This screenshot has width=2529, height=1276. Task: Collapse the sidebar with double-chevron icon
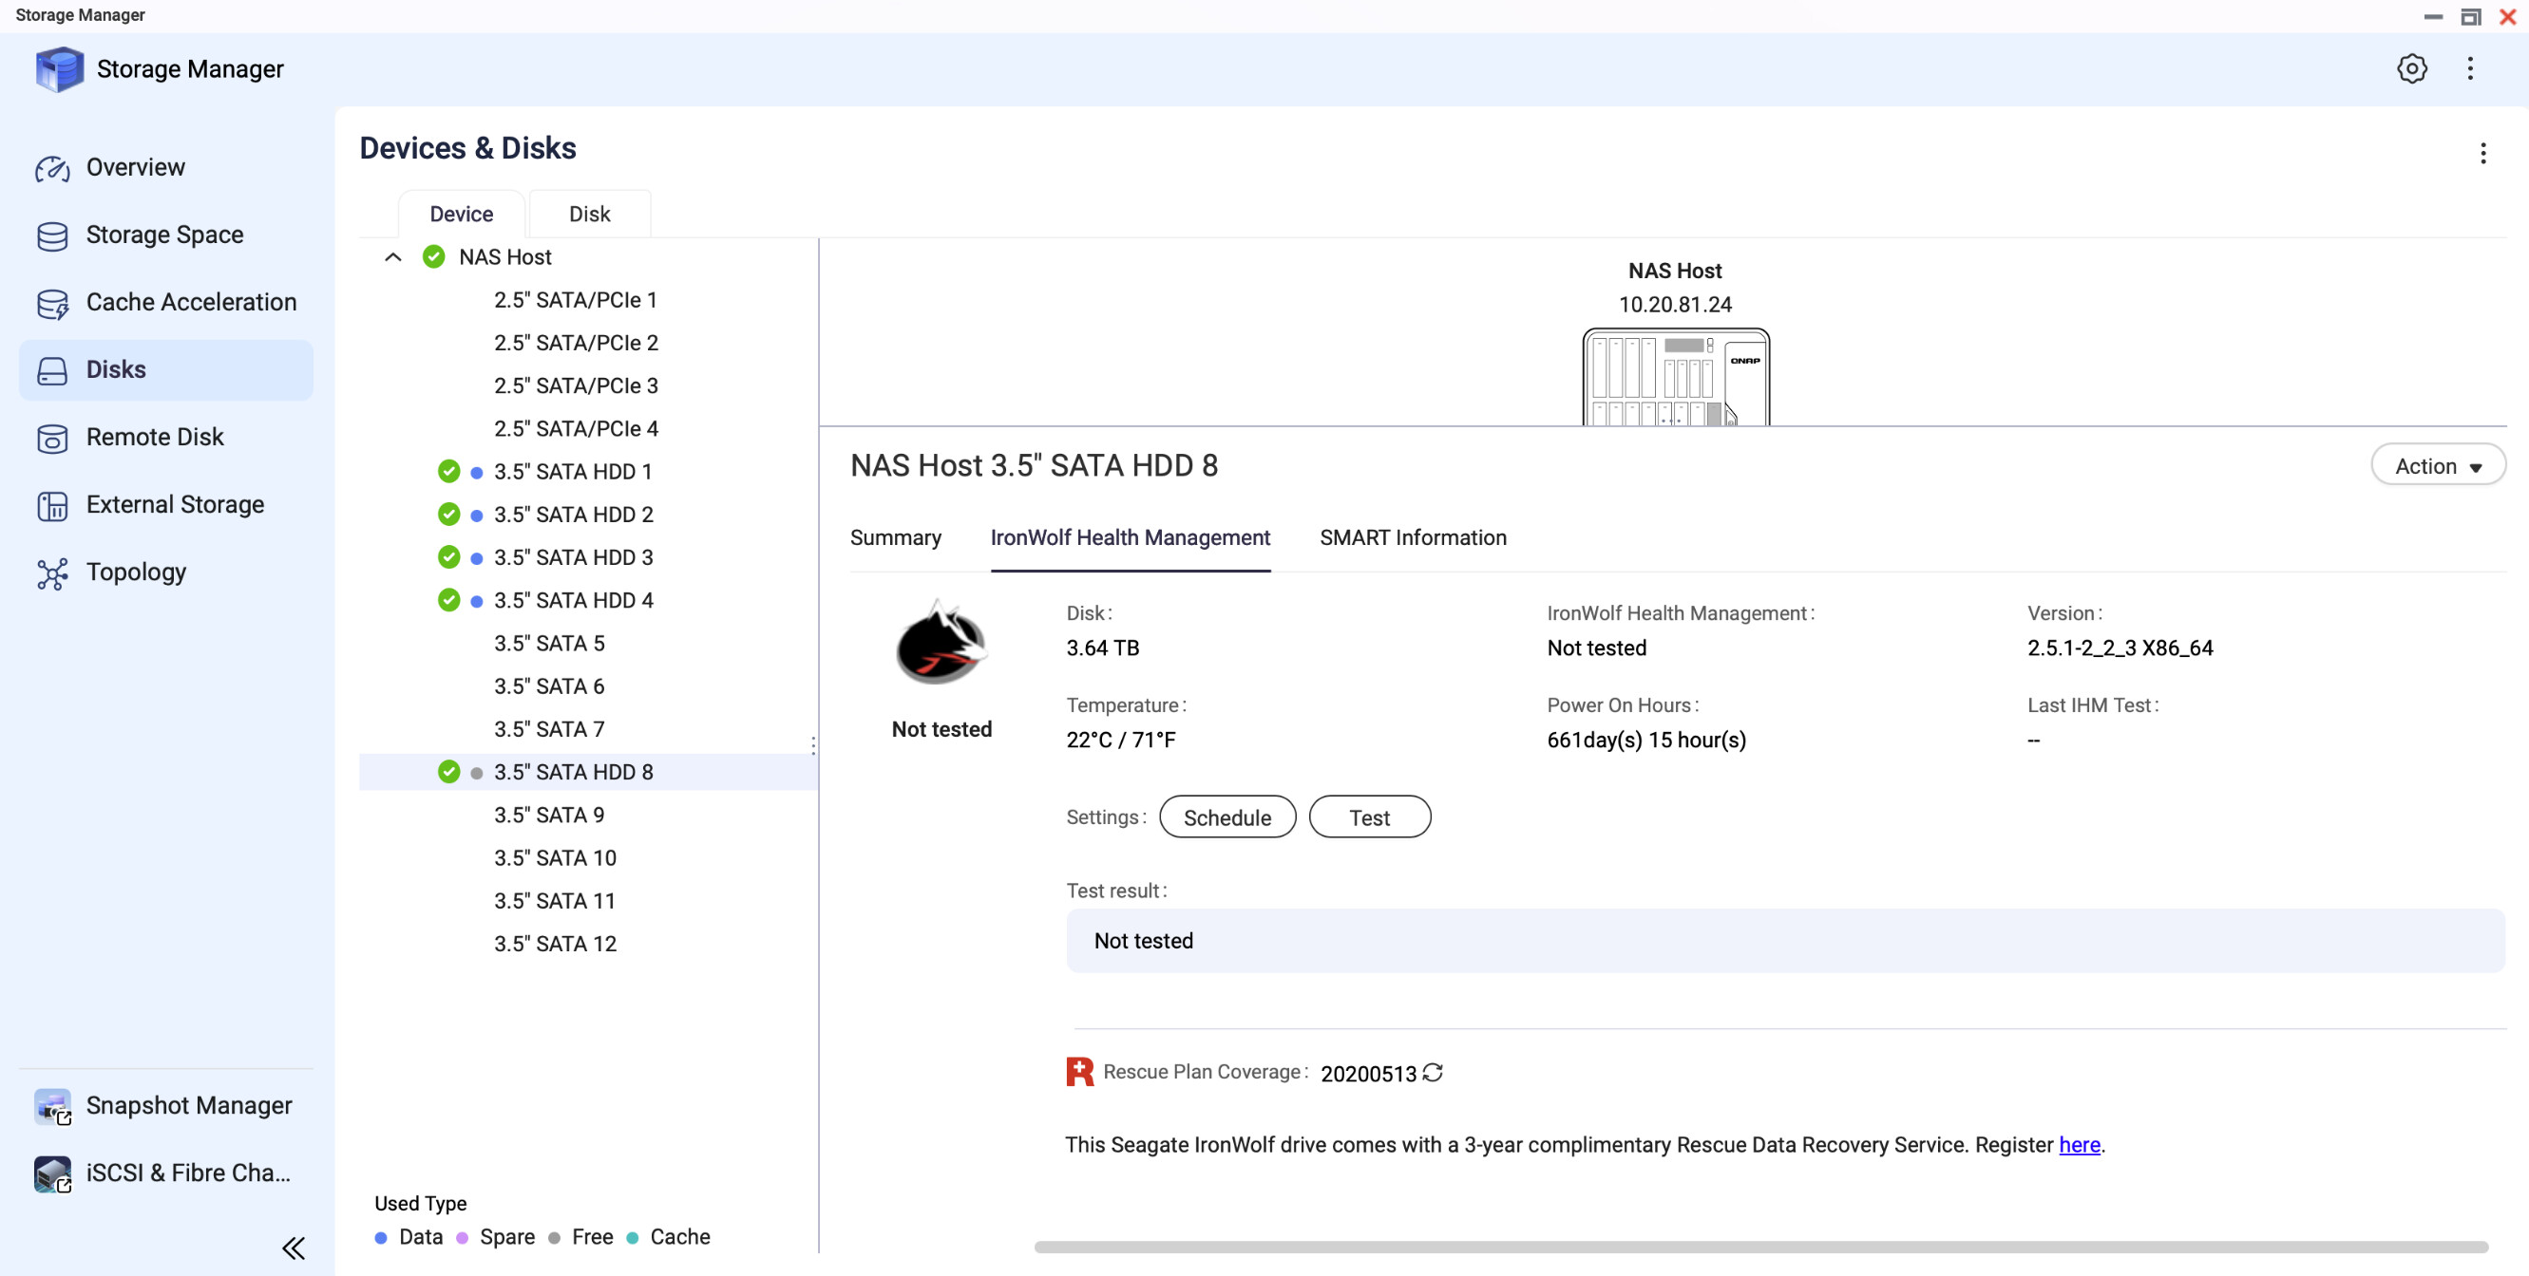(x=294, y=1248)
